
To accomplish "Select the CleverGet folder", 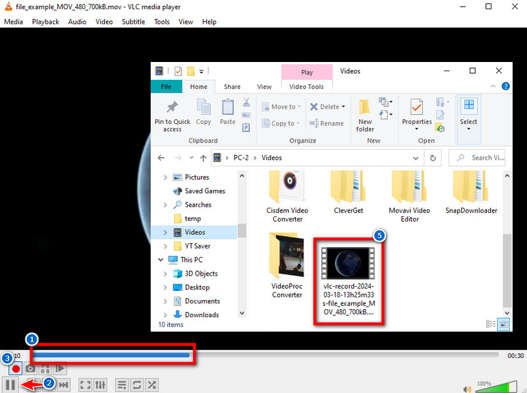I will pyautogui.click(x=348, y=193).
